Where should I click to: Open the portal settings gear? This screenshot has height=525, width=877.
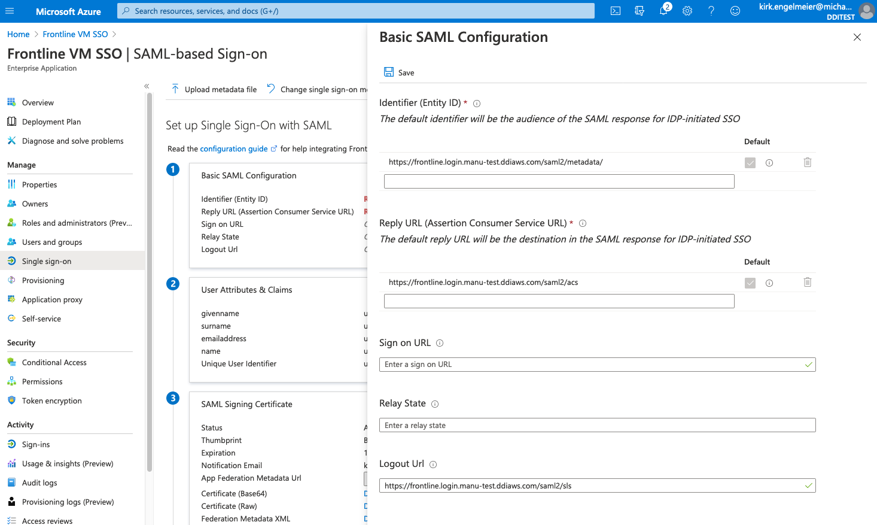point(687,10)
